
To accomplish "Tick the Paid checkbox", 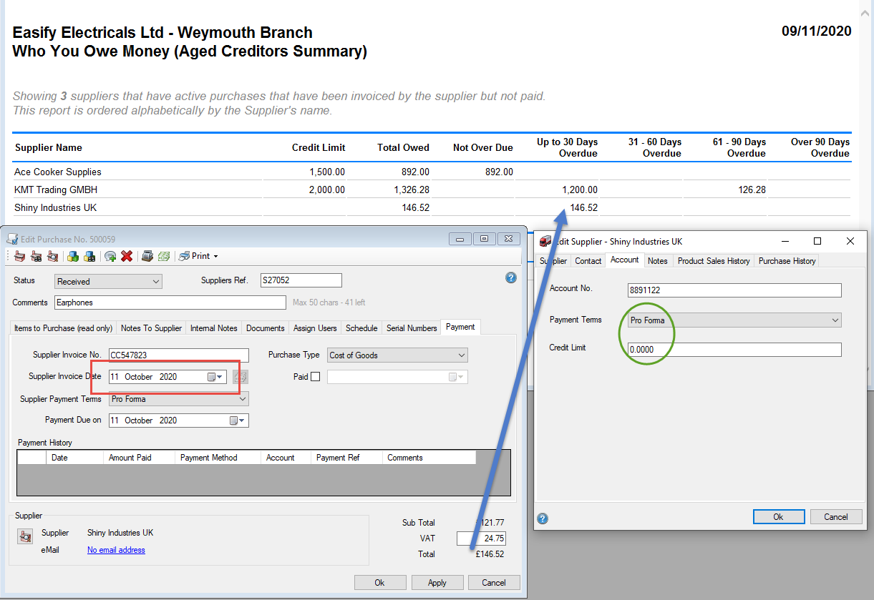I will point(316,377).
